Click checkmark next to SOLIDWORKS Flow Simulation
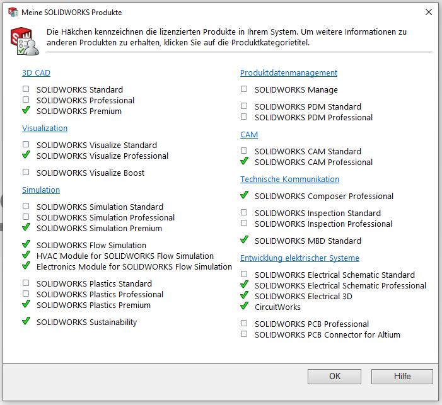The image size is (442, 405). [26, 244]
